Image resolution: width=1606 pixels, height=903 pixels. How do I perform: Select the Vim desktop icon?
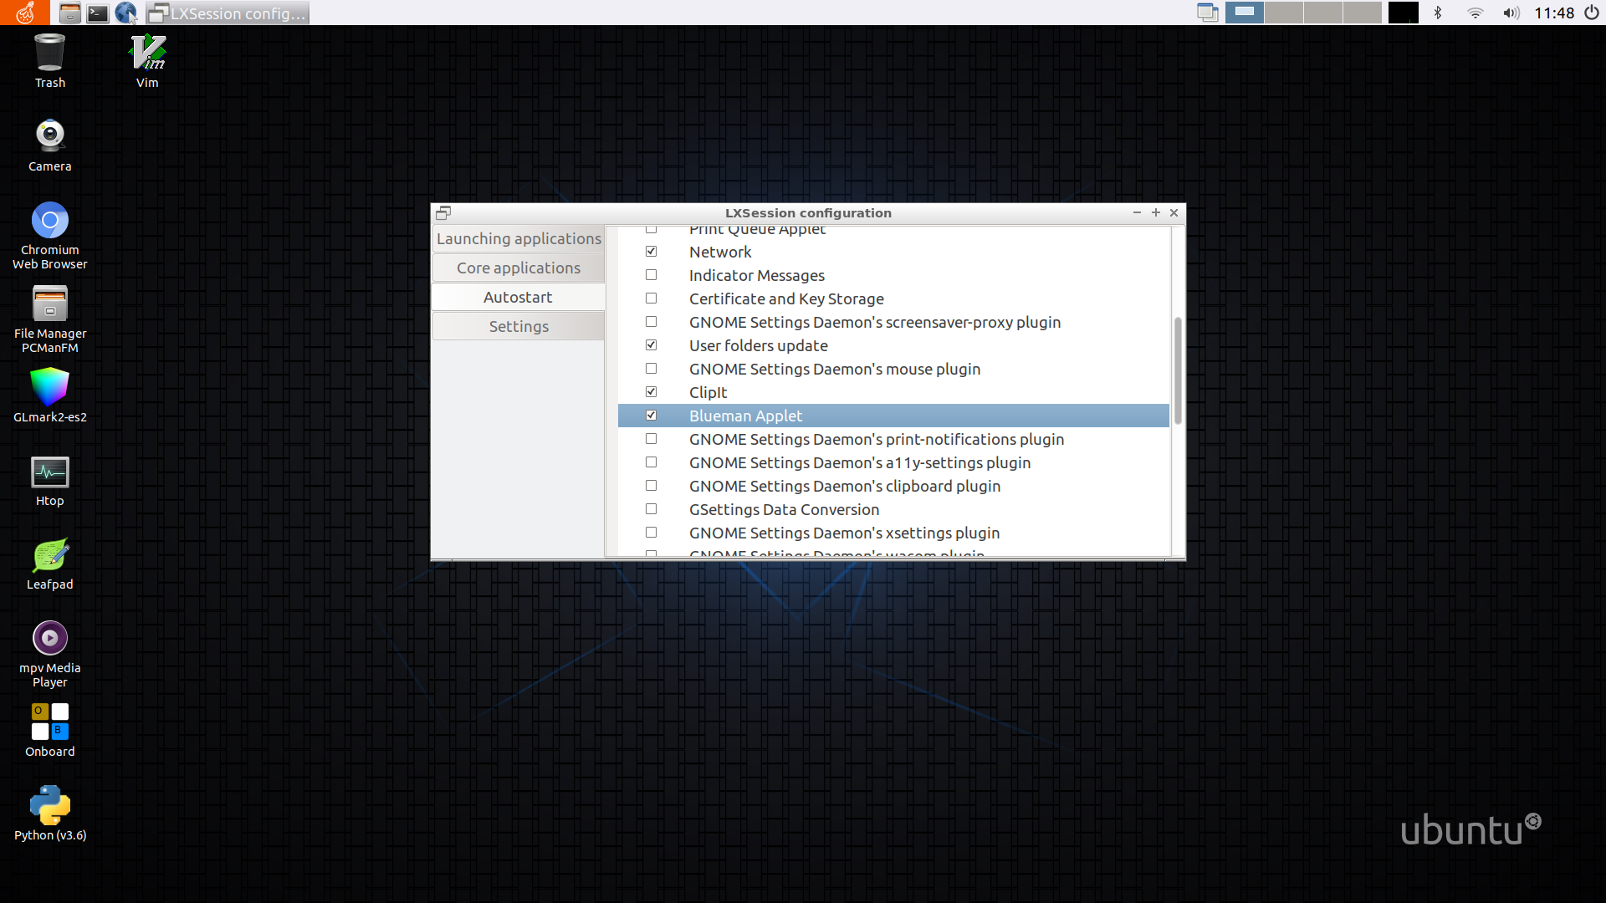(x=147, y=61)
